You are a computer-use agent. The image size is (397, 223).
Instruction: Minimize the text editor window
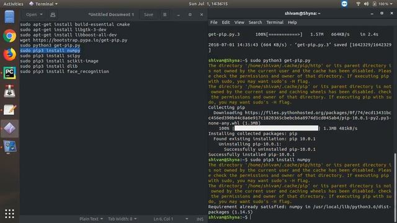179,15
